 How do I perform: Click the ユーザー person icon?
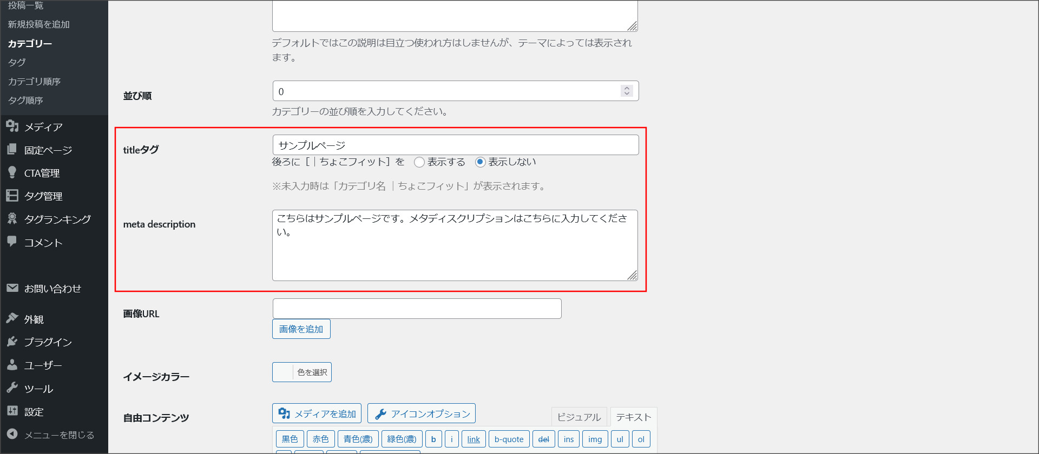tap(12, 365)
